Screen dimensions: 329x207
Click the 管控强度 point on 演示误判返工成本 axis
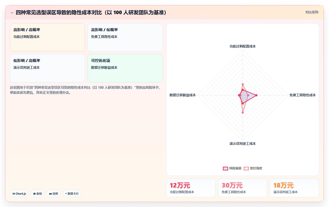(243, 113)
